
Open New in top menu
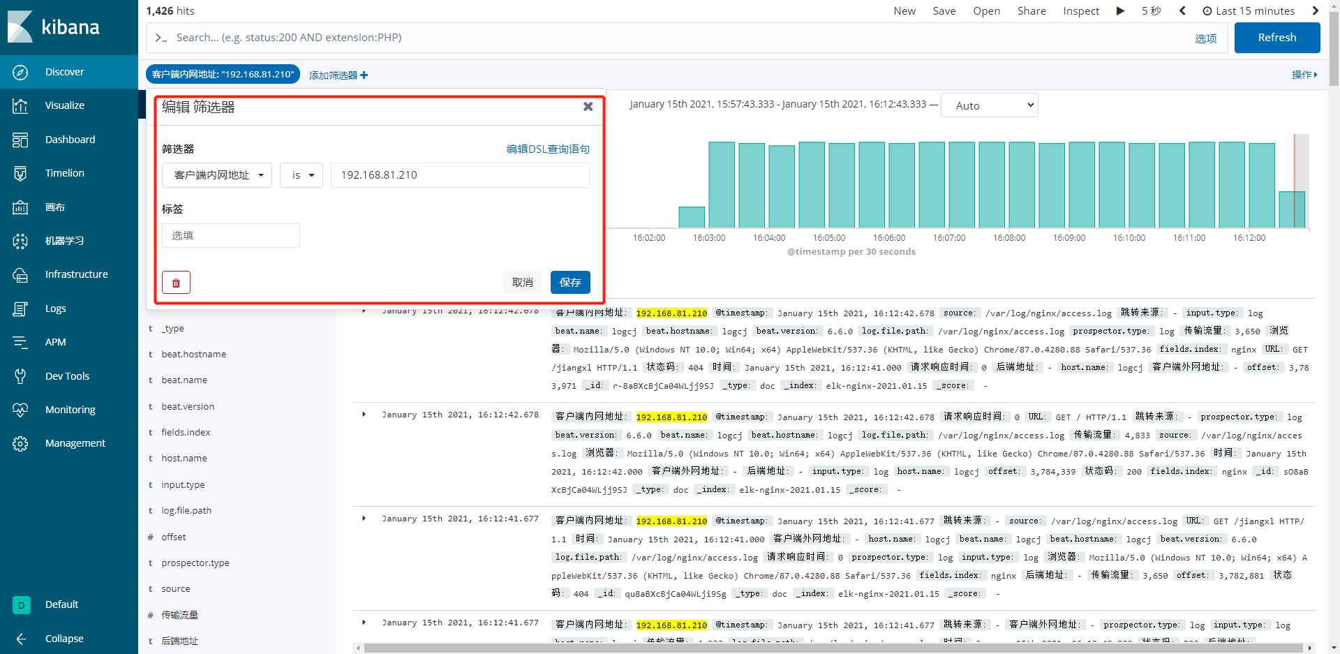click(x=904, y=11)
